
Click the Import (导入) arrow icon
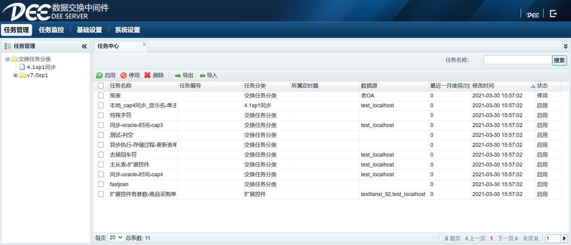tap(202, 75)
